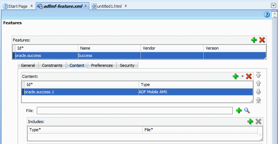Viewport: 278px width, 144px height.
Task: Add new content with green plus icon
Action: [x=235, y=76]
